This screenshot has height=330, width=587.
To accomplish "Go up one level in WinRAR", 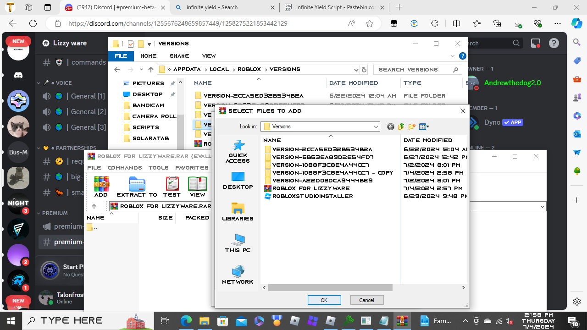I will [94, 206].
